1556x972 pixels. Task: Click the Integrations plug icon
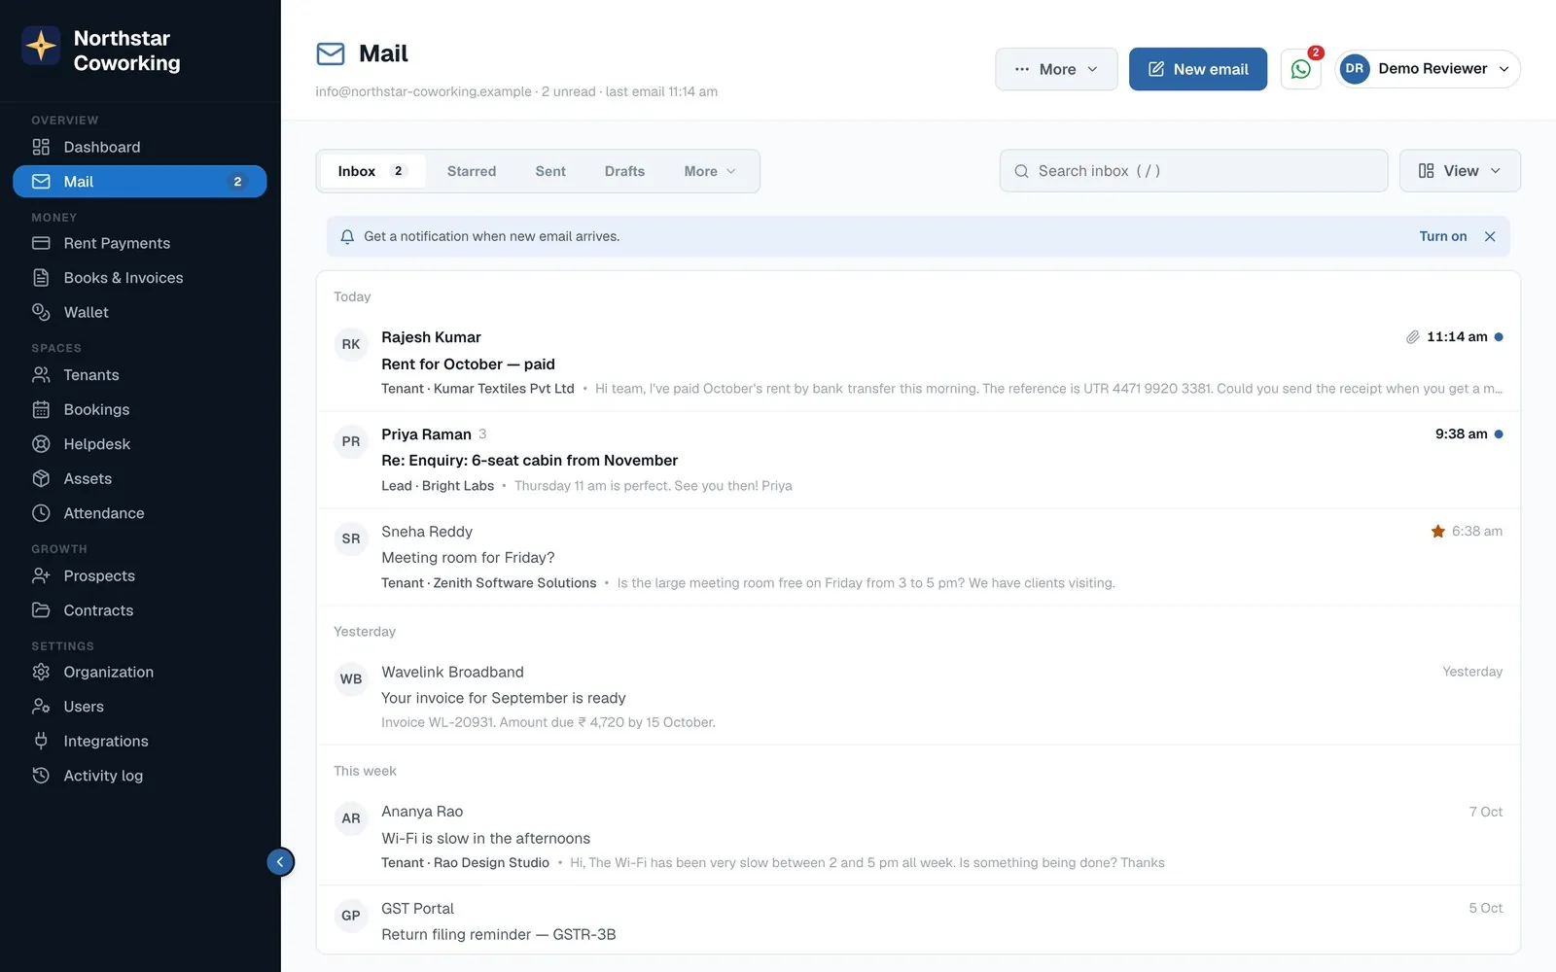point(41,741)
